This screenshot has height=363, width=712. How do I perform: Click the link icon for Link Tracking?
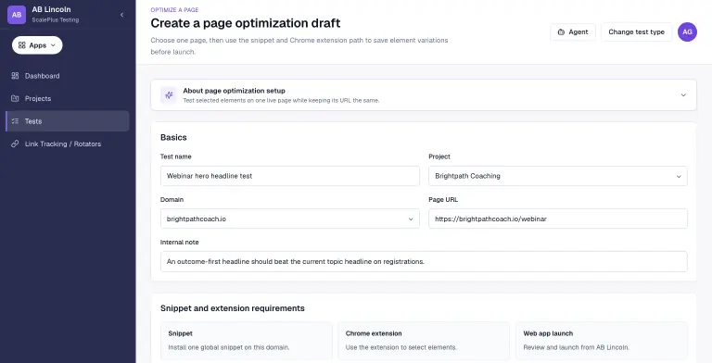click(x=15, y=144)
